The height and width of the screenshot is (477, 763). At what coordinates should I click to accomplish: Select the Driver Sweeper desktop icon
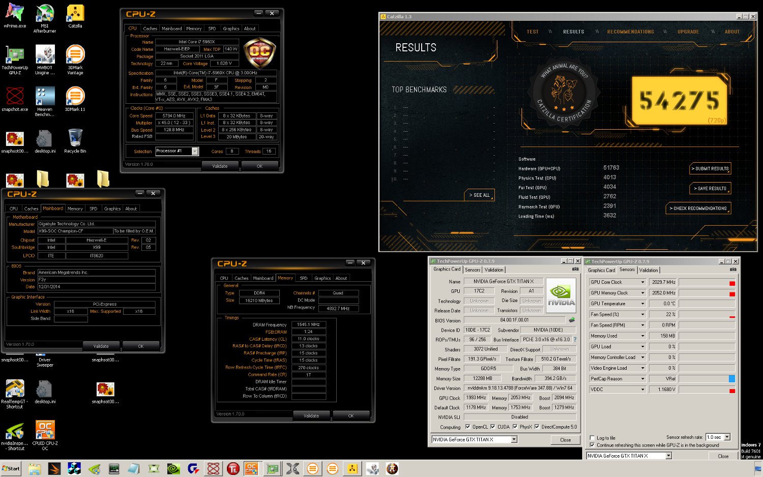(45, 359)
